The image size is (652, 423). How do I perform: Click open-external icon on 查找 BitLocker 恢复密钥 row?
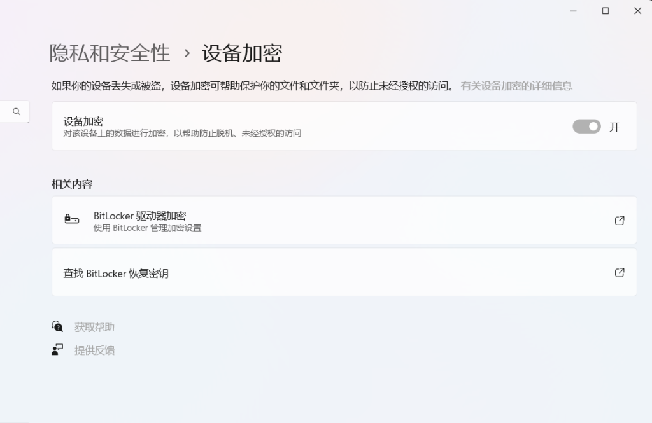[619, 272]
